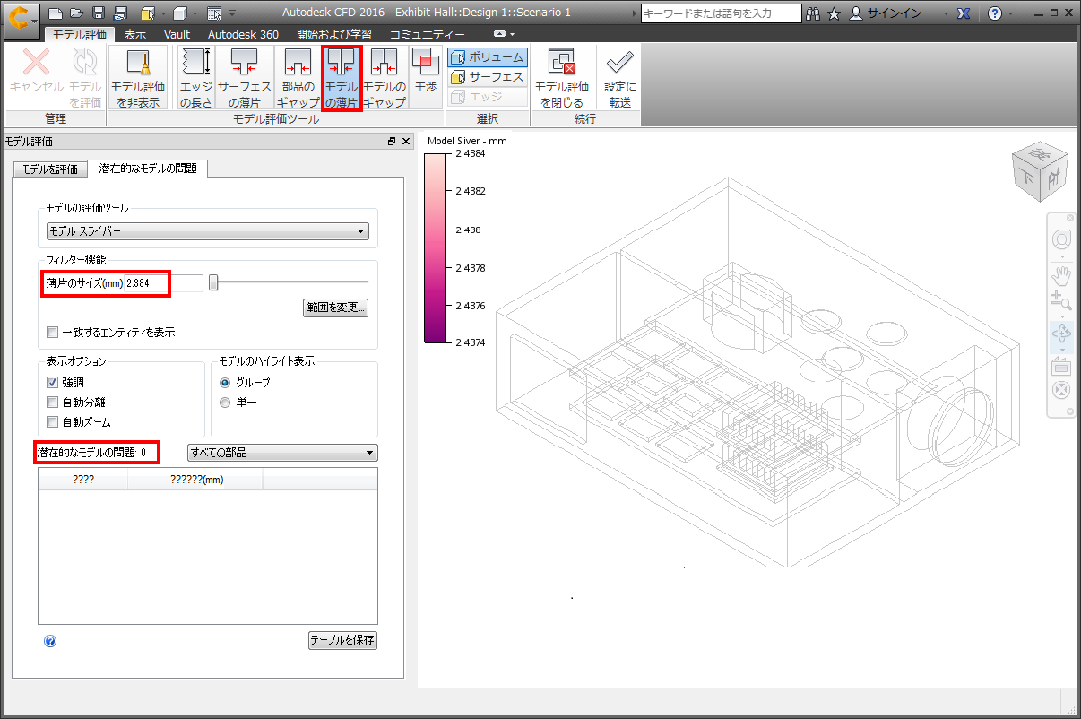The width and height of the screenshot is (1081, 719).
Task: Select the 干渉 interference tool
Action: click(425, 77)
